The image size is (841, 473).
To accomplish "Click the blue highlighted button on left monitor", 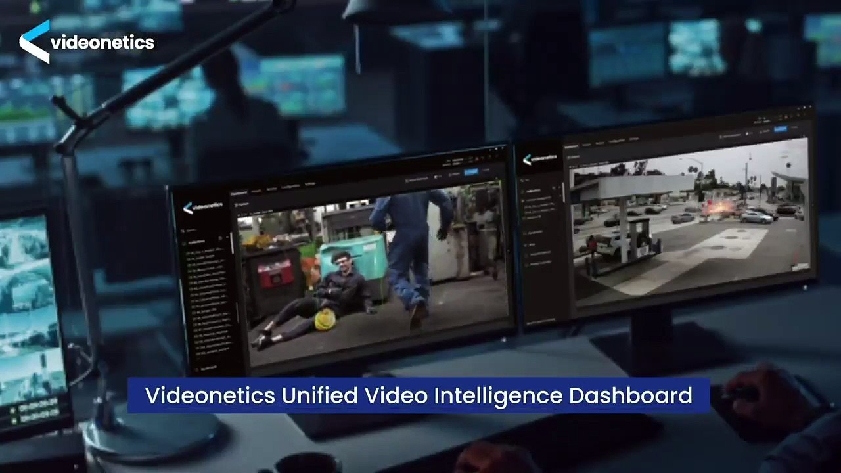I will pos(471,172).
